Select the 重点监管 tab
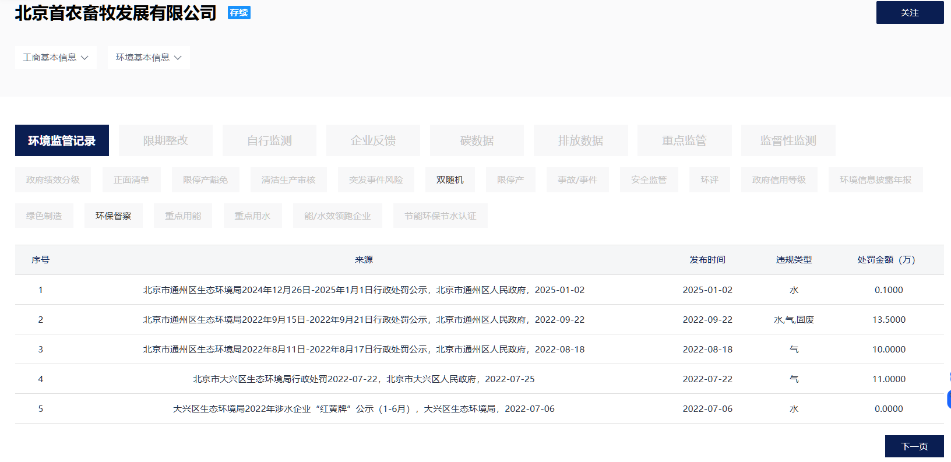 [684, 140]
